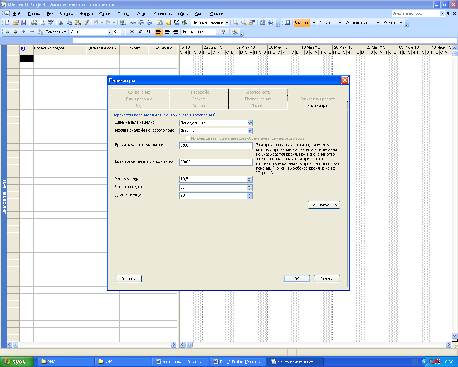
Task: Open the Файл menu
Action: click(18, 14)
